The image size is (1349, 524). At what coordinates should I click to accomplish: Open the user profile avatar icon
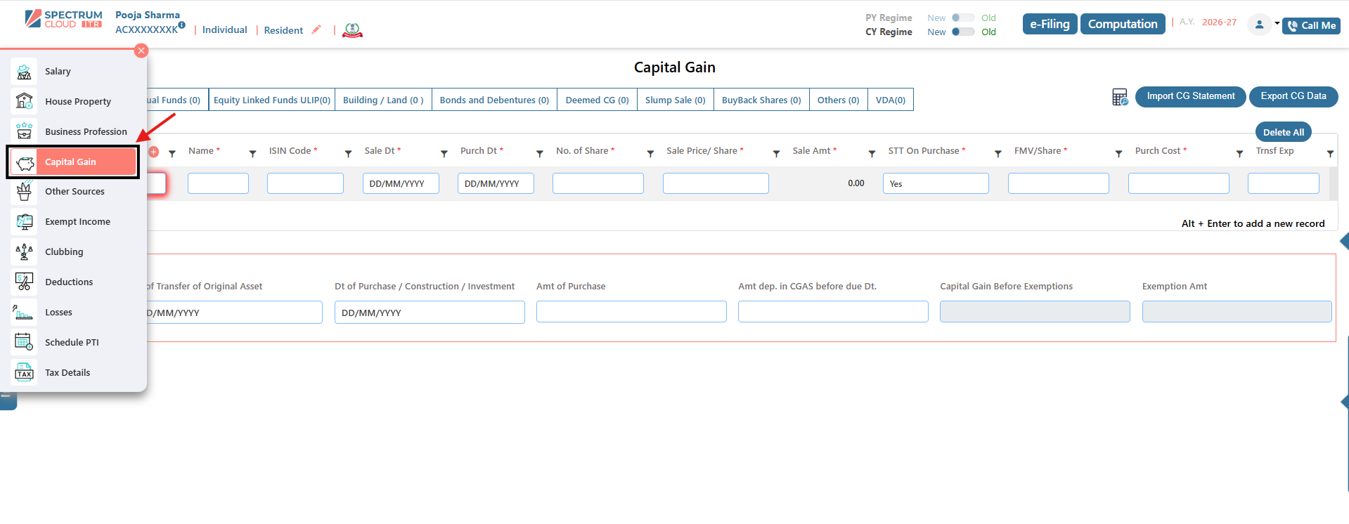pyautogui.click(x=1259, y=25)
